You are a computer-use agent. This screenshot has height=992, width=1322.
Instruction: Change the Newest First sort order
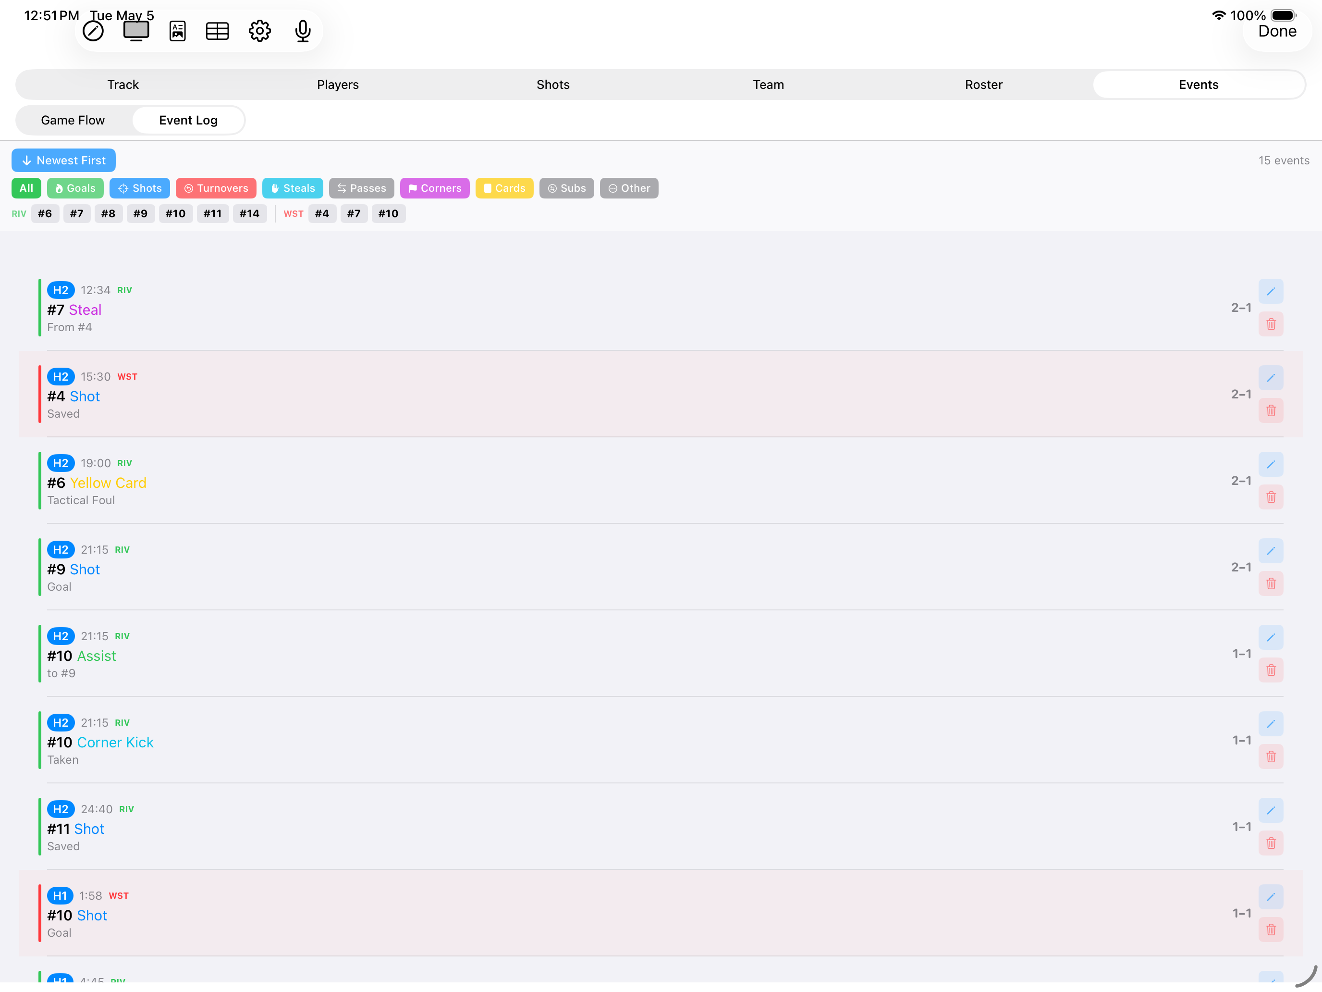point(63,160)
